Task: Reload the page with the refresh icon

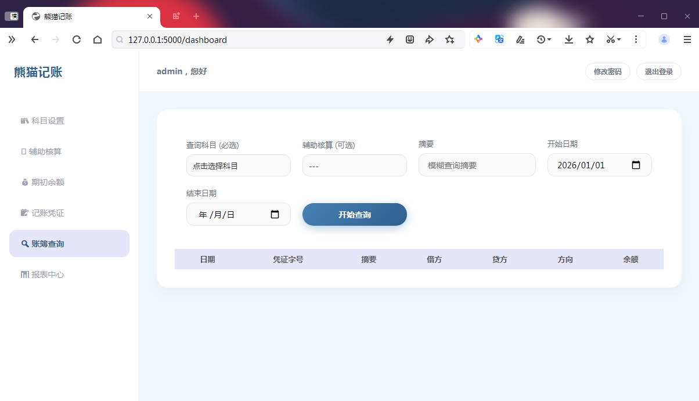Action: pyautogui.click(x=76, y=39)
